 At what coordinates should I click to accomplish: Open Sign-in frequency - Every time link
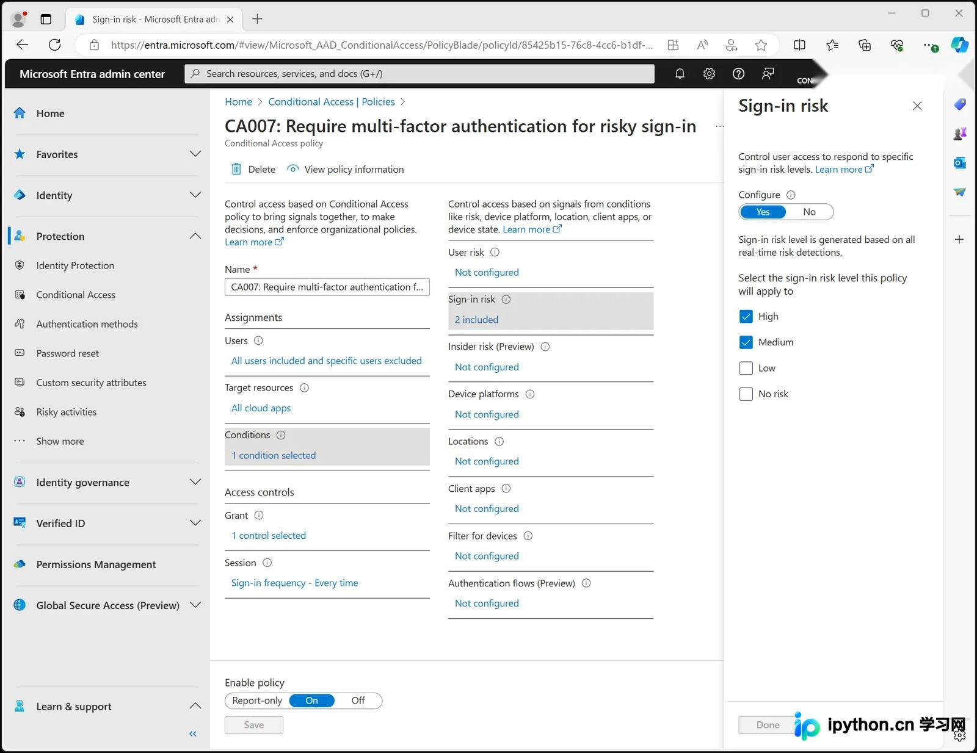coord(294,583)
